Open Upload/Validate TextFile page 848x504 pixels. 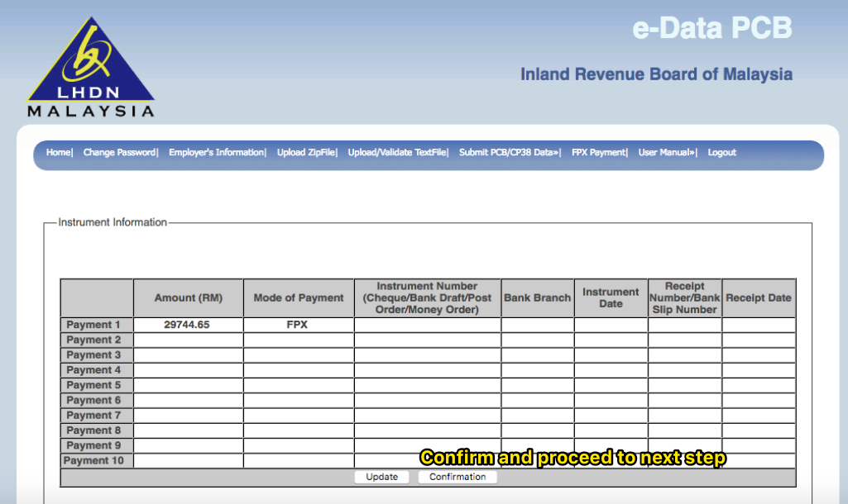(397, 152)
